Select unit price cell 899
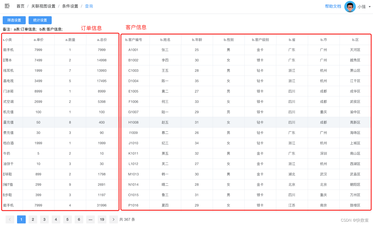This screenshot has height=225, width=373. pos(38,174)
